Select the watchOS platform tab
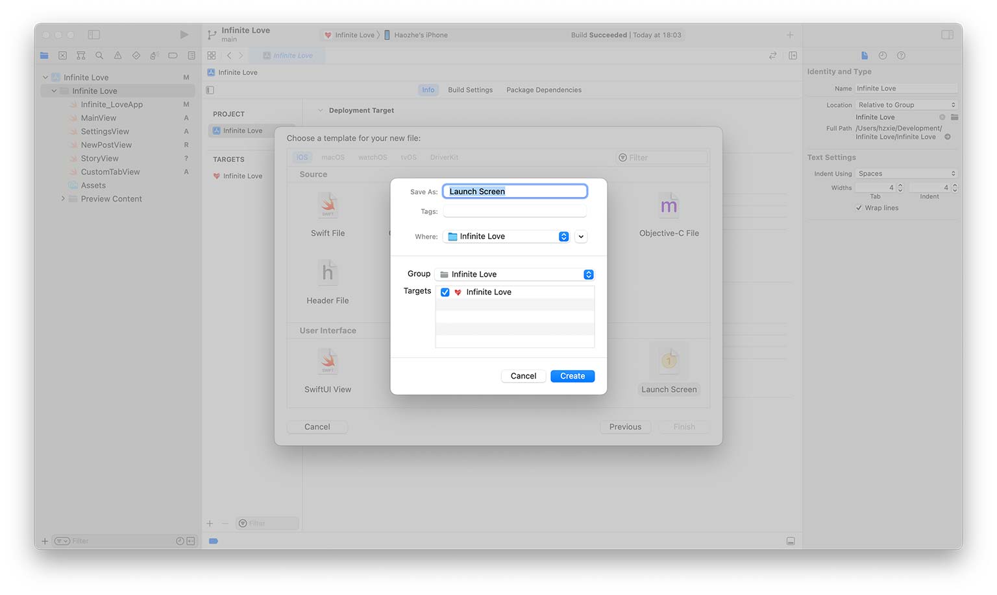The image size is (997, 595). (373, 157)
